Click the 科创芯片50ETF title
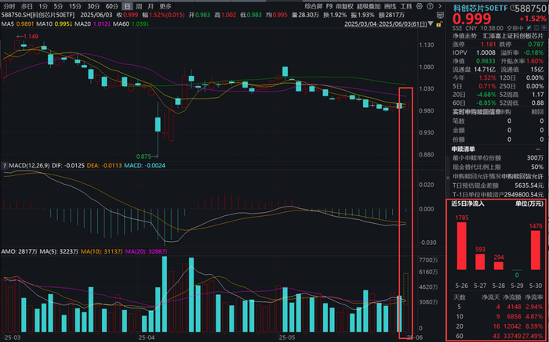The image size is (549, 342). [480, 8]
